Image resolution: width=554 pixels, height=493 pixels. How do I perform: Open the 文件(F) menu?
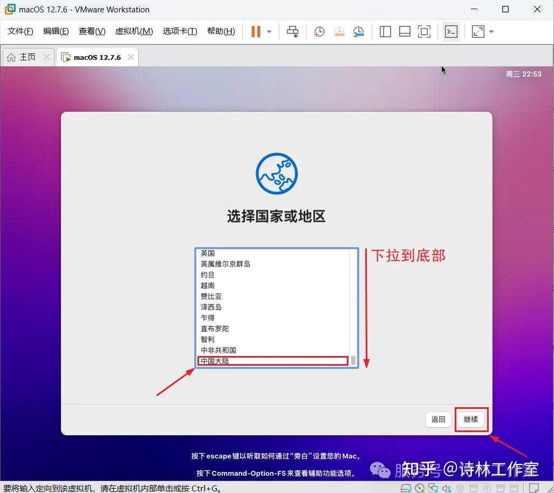click(20, 31)
